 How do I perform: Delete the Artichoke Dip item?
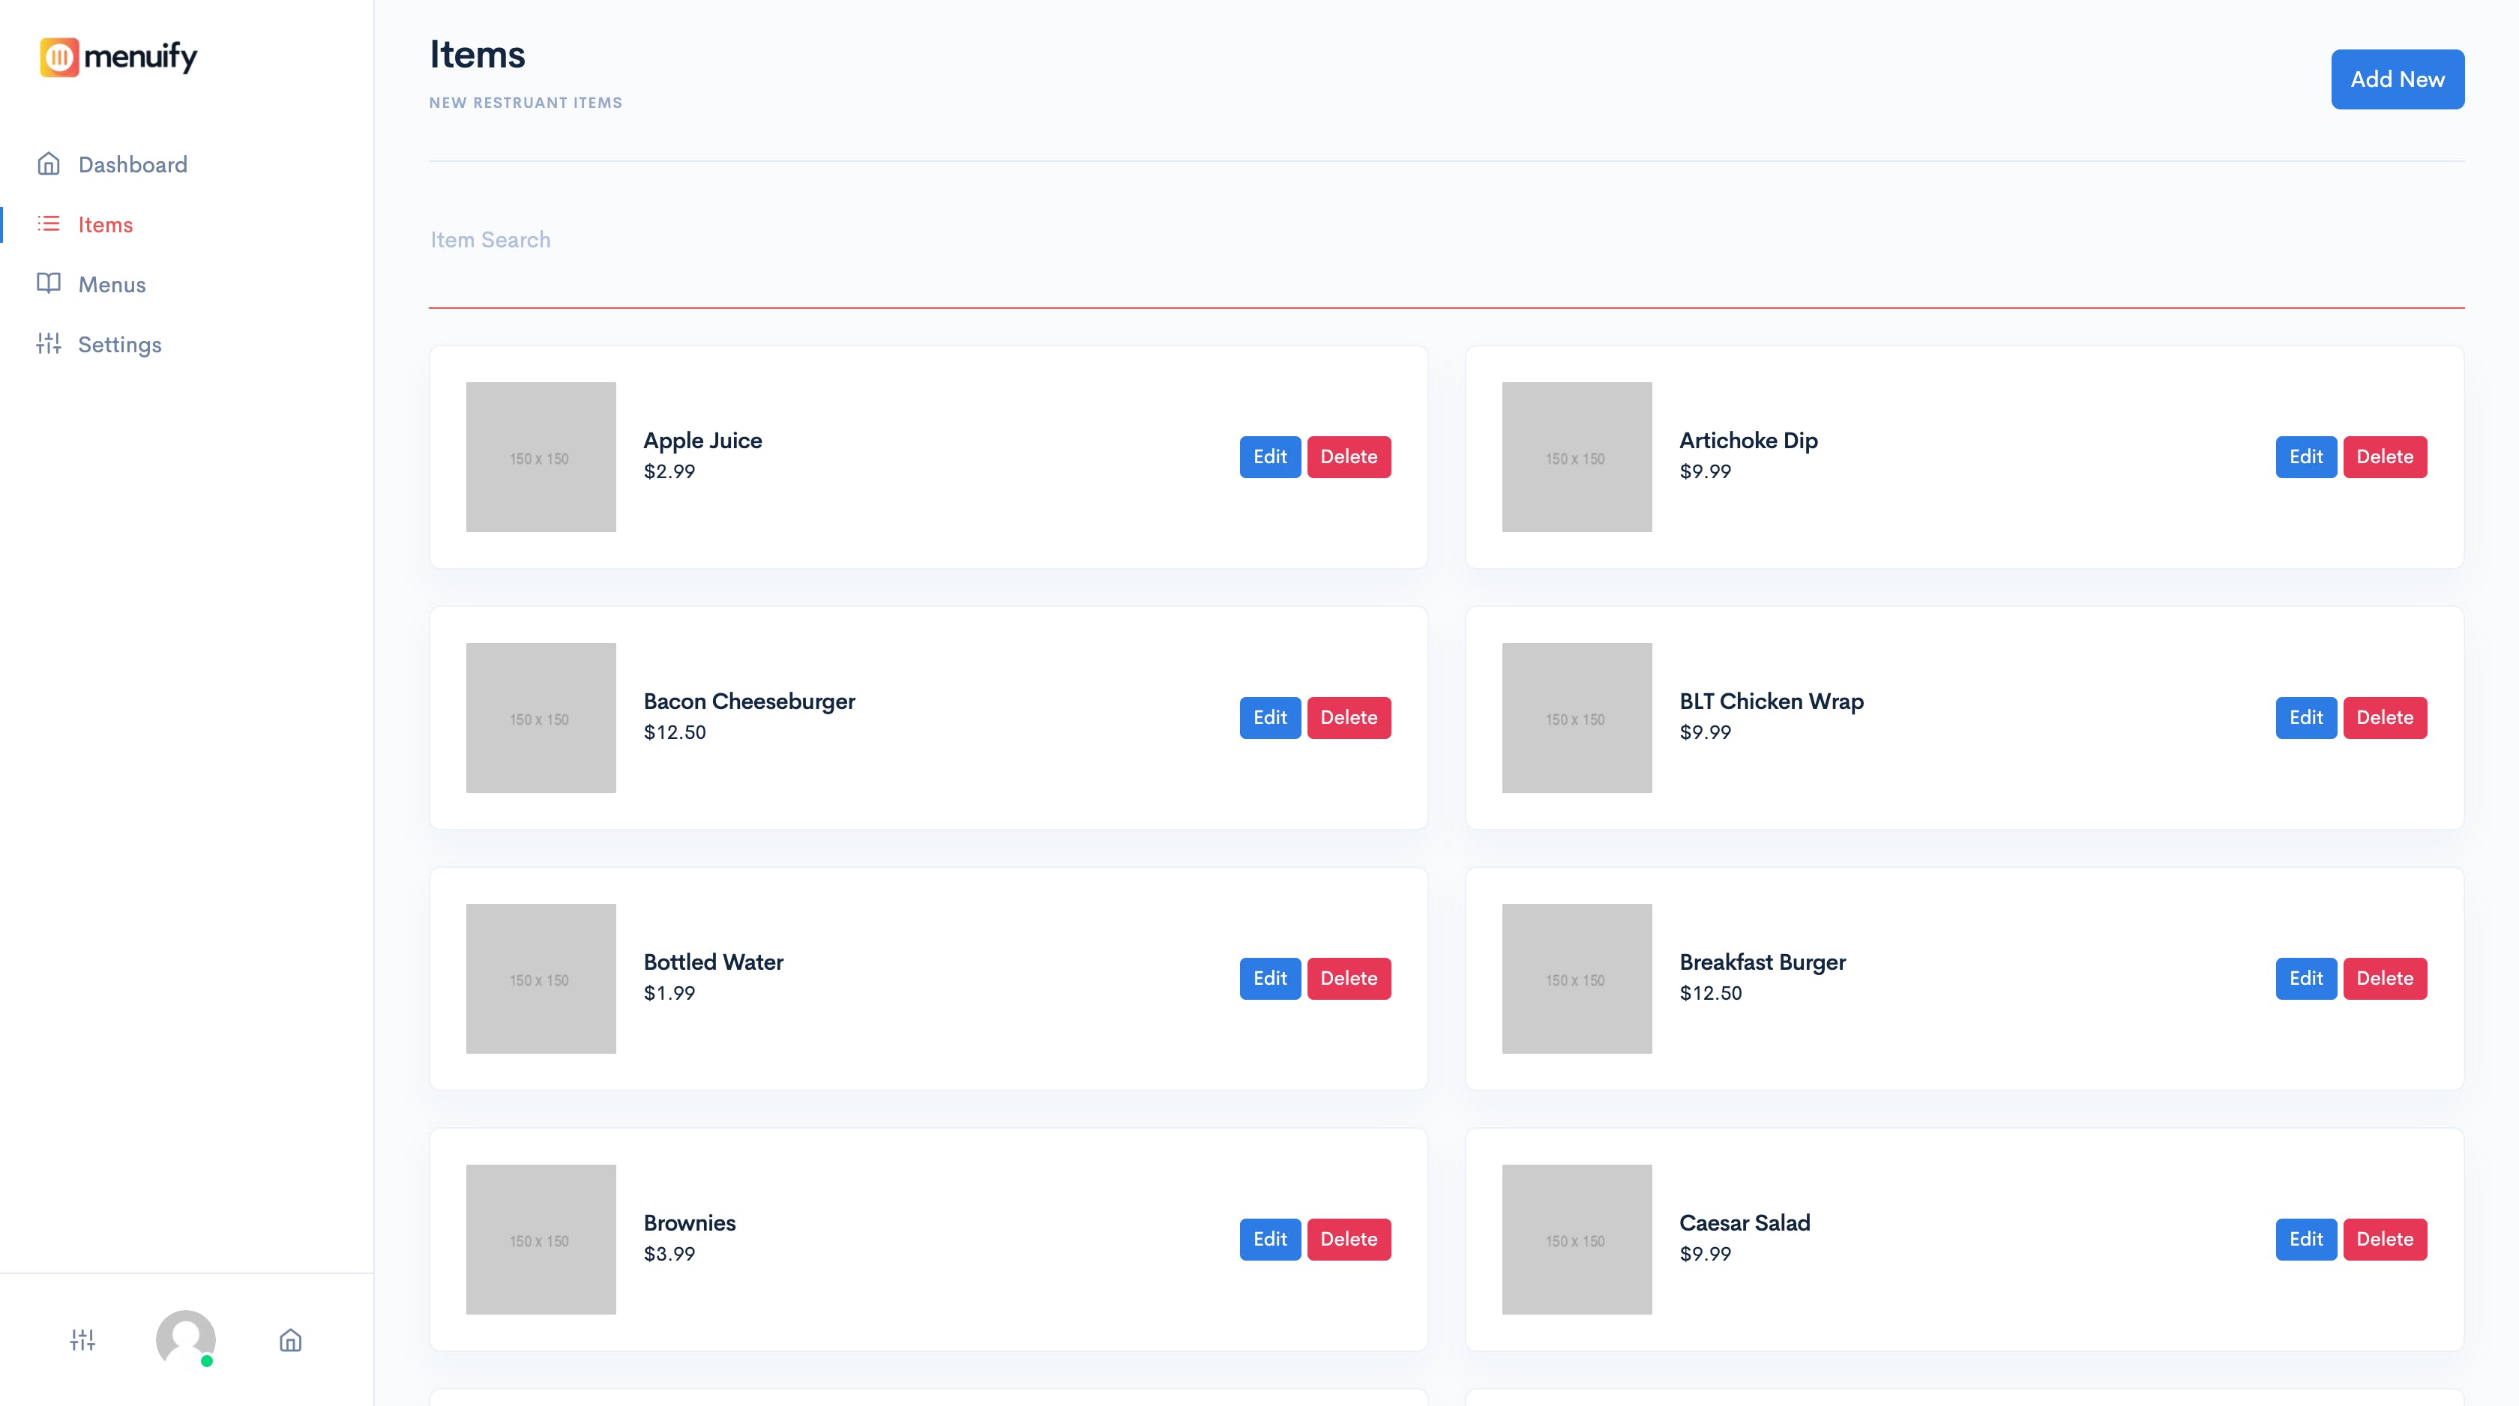tap(2384, 456)
